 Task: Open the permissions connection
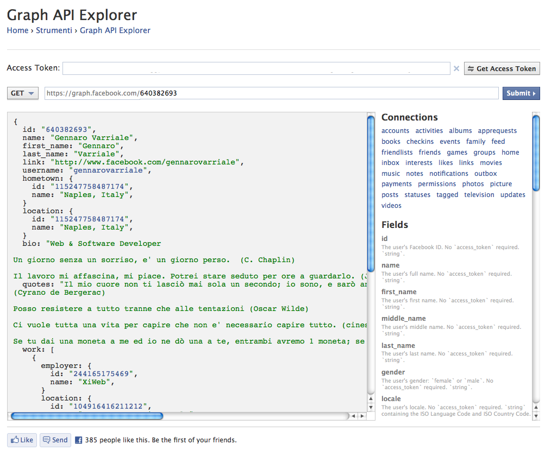437,184
